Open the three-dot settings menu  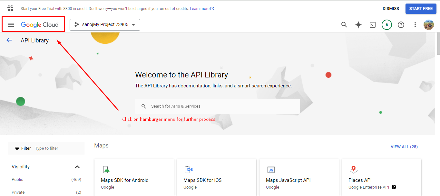[415, 25]
